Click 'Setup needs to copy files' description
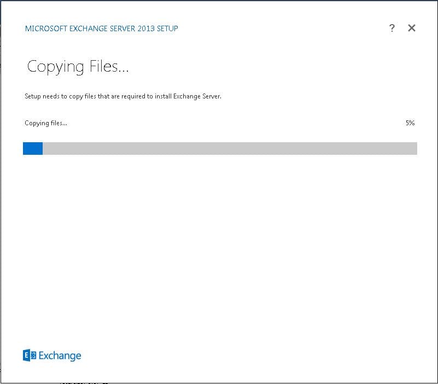 tap(123, 96)
